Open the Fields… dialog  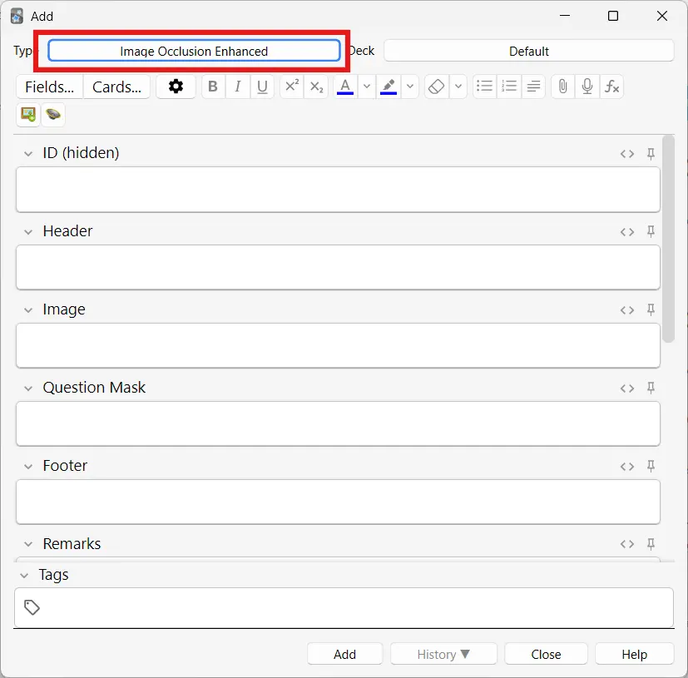point(49,87)
